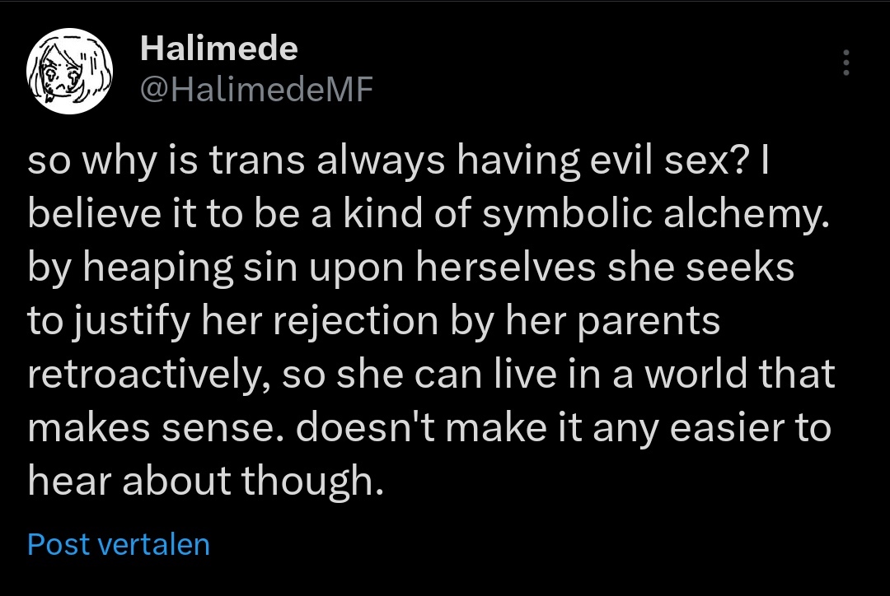Open Halimede's profile picture avatar

coord(69,71)
